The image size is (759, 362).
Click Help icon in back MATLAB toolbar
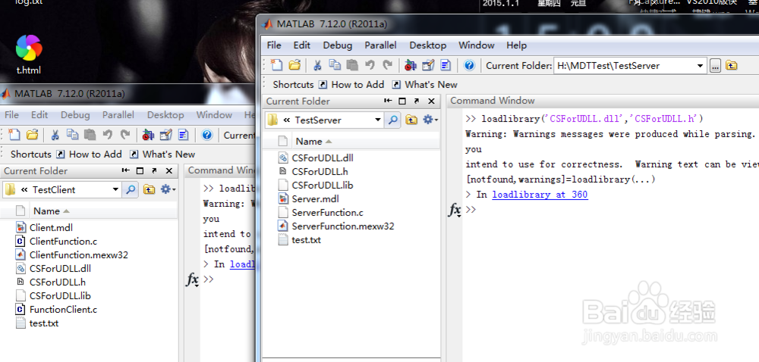[x=206, y=135]
